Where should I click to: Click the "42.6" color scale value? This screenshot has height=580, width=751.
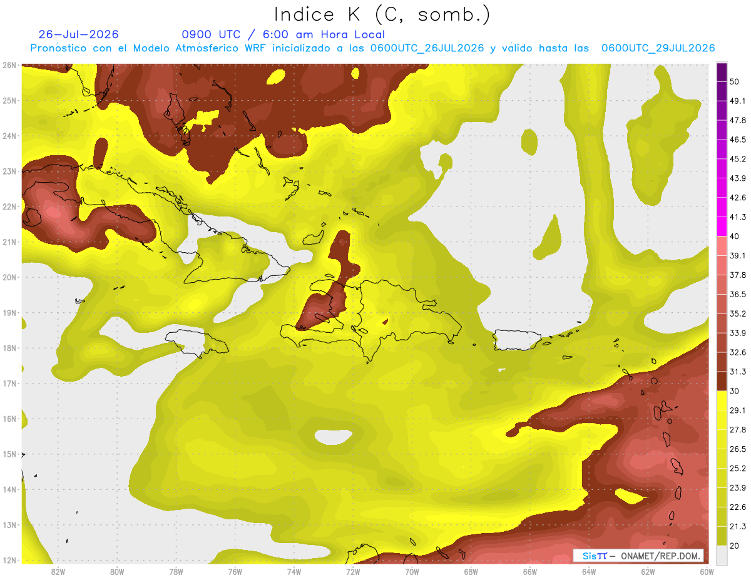pyautogui.click(x=738, y=198)
